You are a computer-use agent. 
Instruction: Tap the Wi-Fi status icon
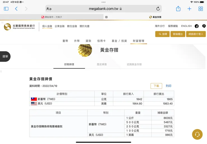coord(192,2)
